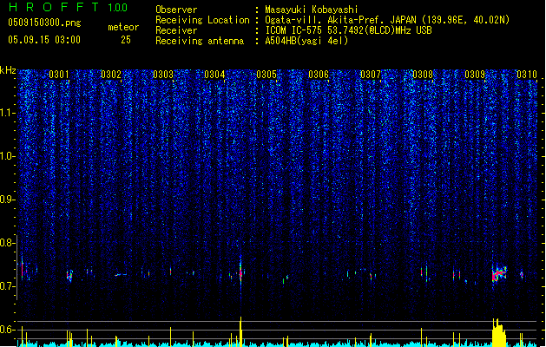This screenshot has height=347, width=546.
Task: Click the Receiving antenna label
Action: [200, 41]
